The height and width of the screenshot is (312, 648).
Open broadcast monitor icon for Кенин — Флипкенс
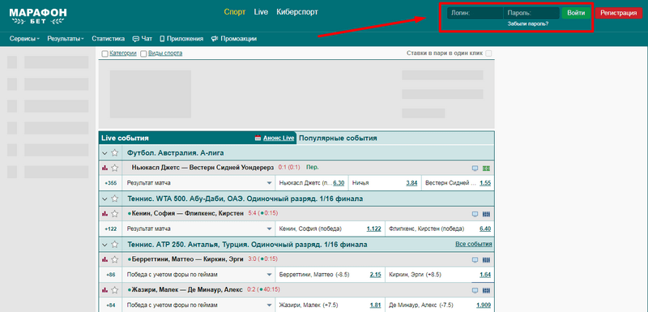475,214
